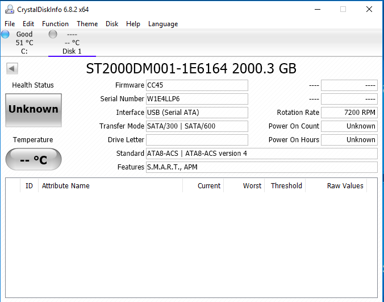This screenshot has width=384, height=302.
Task: Click the Current column header
Action: click(x=203, y=186)
